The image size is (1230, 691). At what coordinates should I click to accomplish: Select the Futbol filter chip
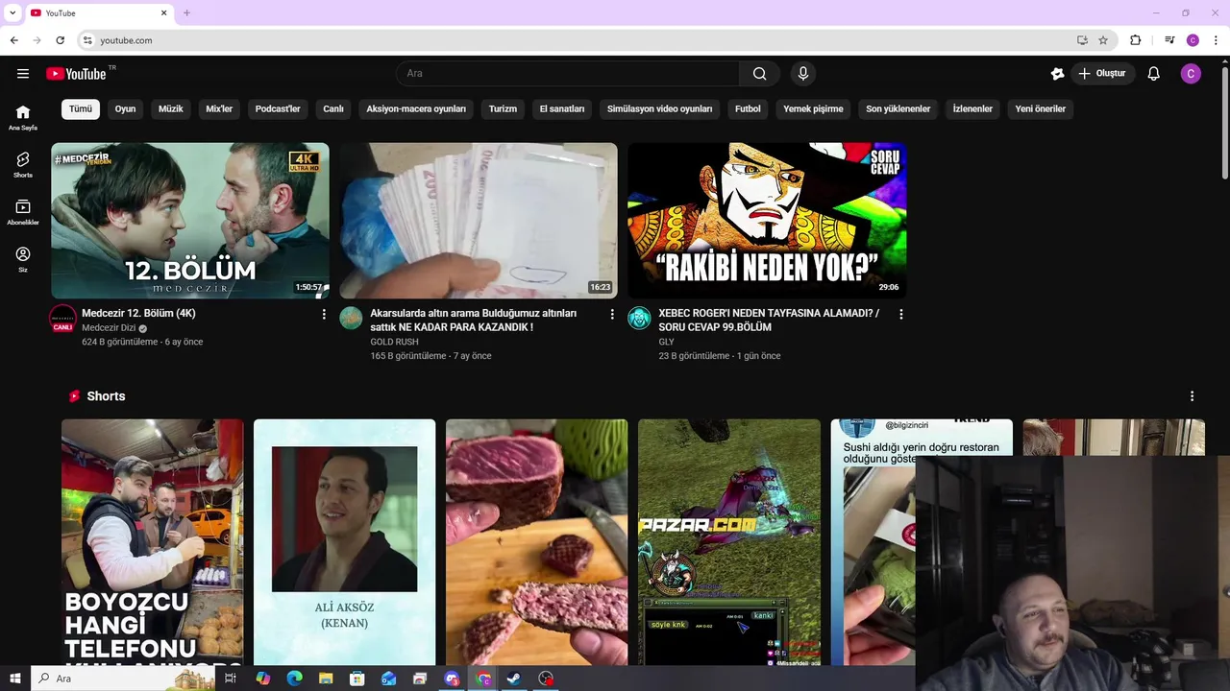click(748, 108)
